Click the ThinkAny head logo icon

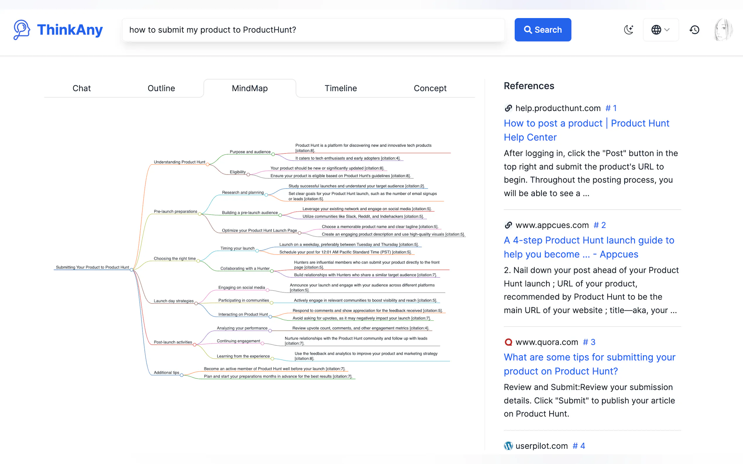click(x=22, y=30)
